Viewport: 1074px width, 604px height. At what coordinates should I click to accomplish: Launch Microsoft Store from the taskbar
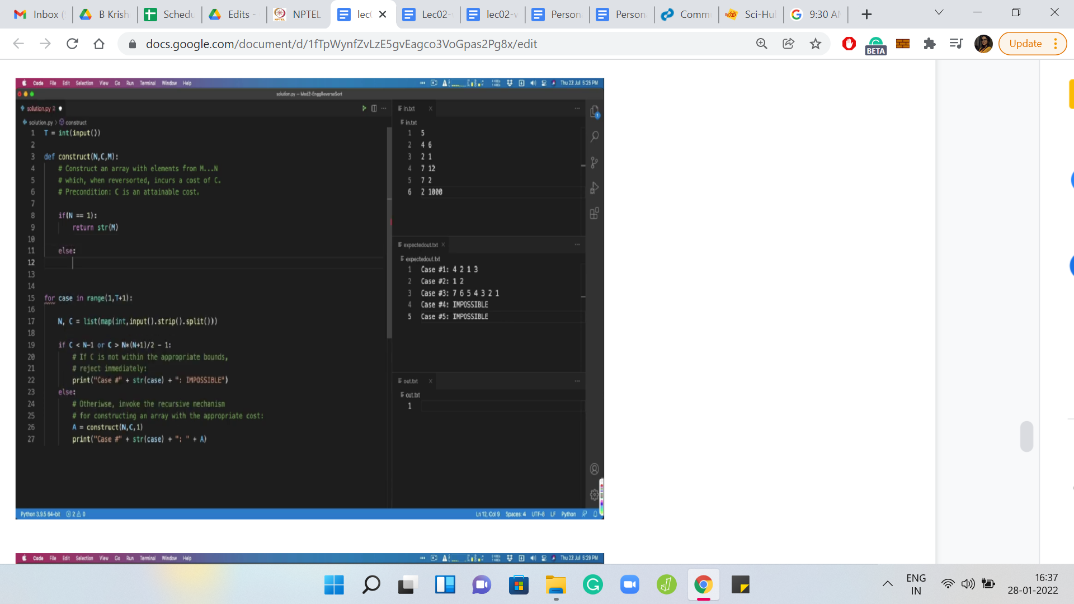click(x=519, y=585)
